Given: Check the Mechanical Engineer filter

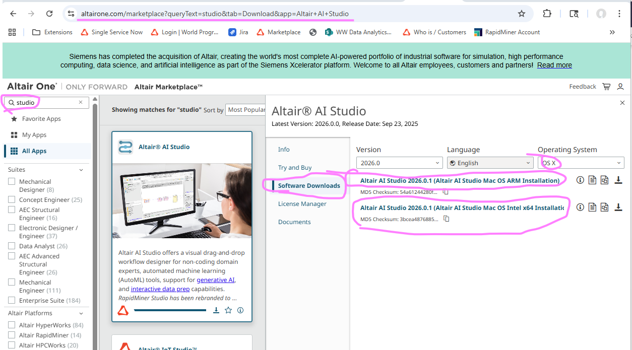Looking at the screenshot, I should click(12, 283).
